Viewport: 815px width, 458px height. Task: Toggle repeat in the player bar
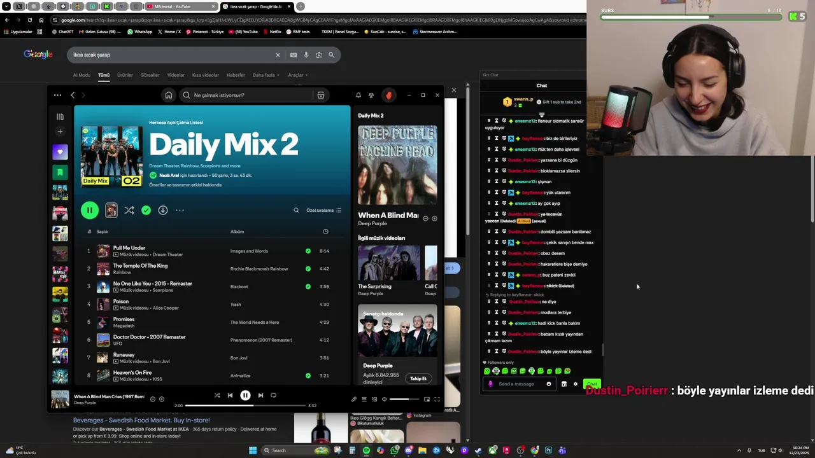(274, 396)
